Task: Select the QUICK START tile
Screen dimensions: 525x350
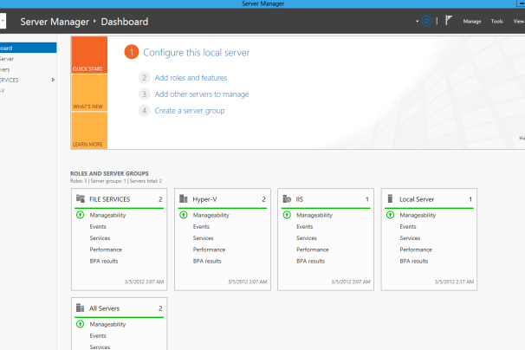Action: point(89,55)
